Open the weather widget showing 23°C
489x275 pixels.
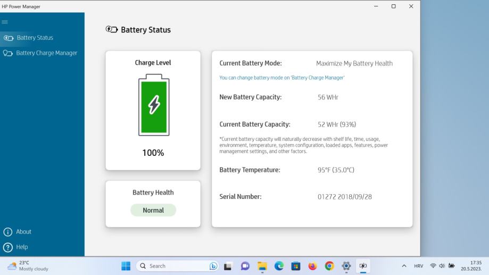[28, 265]
